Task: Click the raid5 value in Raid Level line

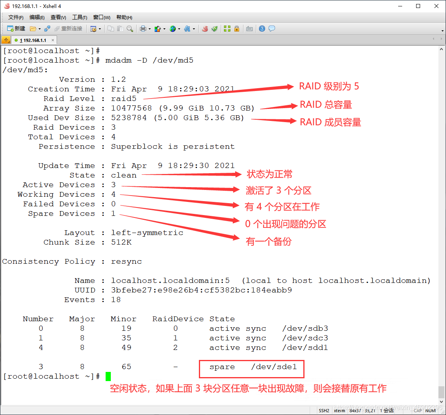Action: point(124,99)
